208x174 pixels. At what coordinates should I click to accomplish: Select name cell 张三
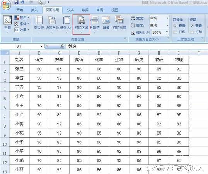[x=19, y=69]
